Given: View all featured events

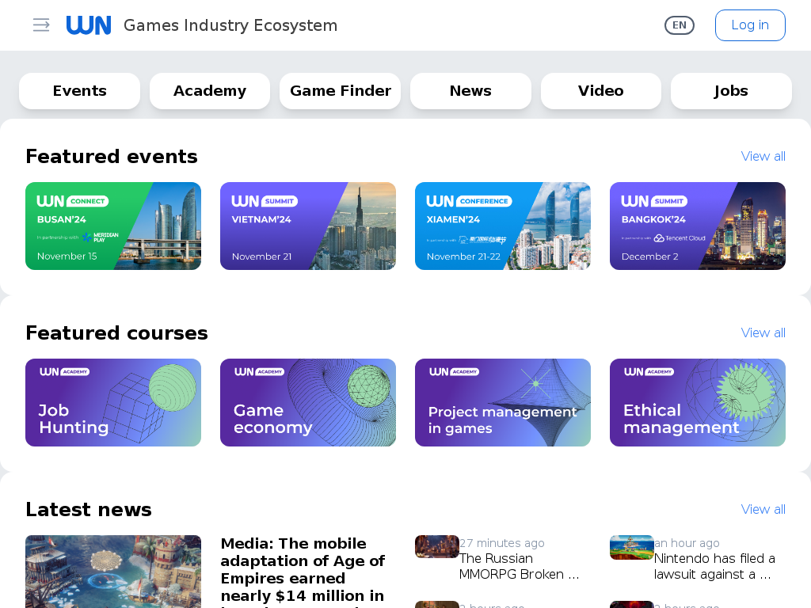Looking at the screenshot, I should point(763,156).
